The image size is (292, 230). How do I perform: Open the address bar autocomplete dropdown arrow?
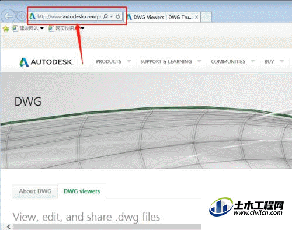pos(112,16)
